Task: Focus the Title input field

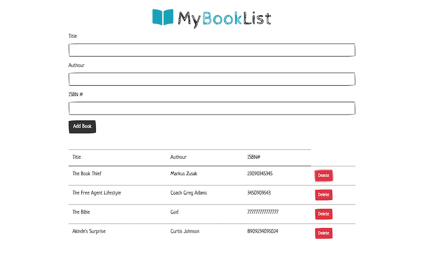Action: pos(212,50)
